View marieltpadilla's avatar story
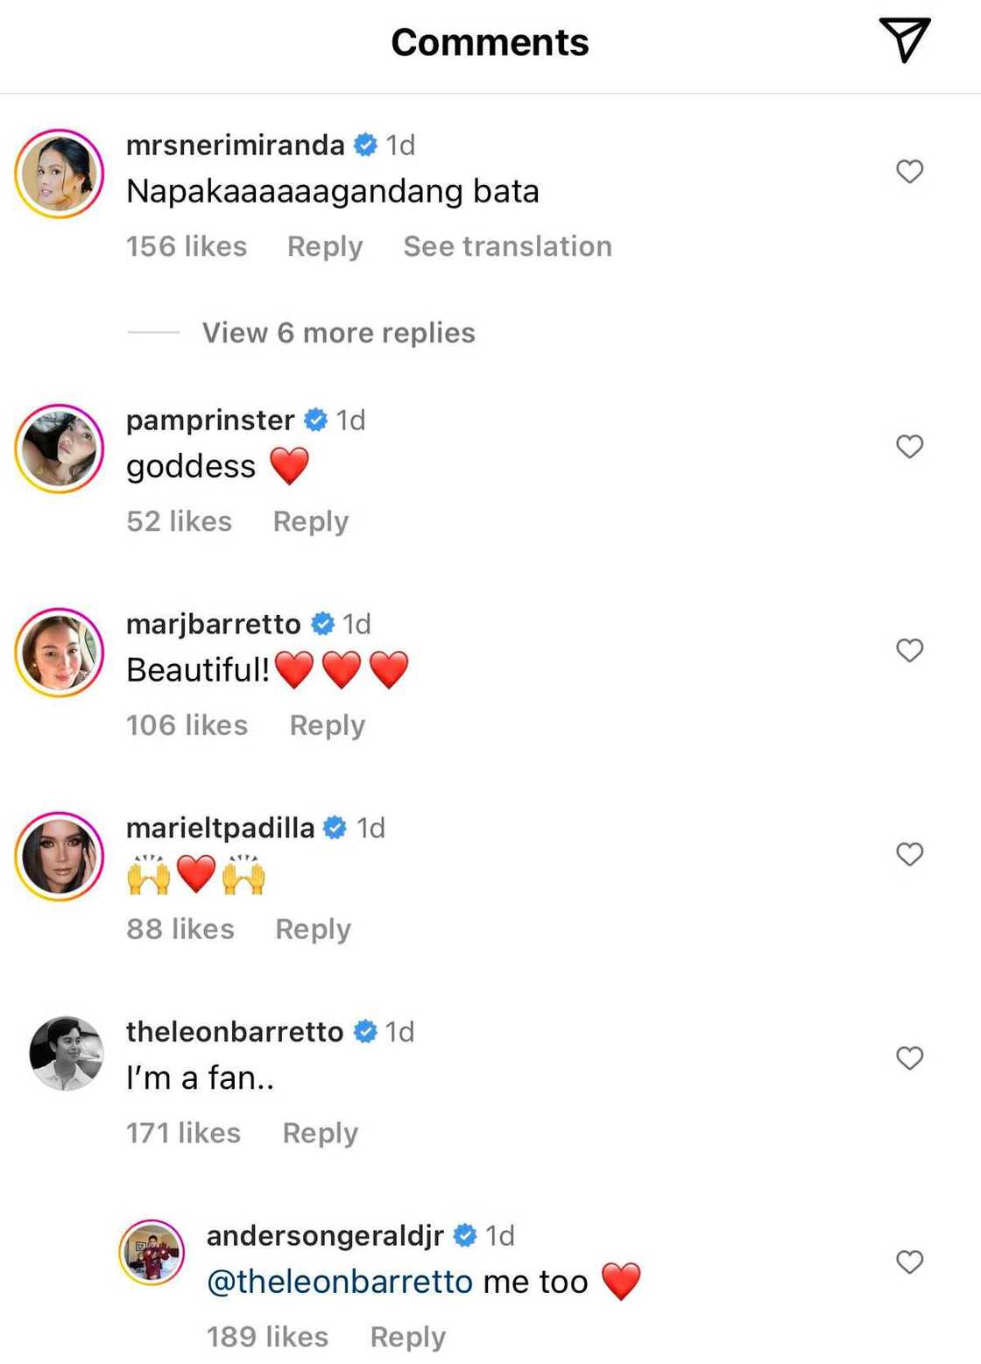This screenshot has height=1364, width=981. click(60, 857)
